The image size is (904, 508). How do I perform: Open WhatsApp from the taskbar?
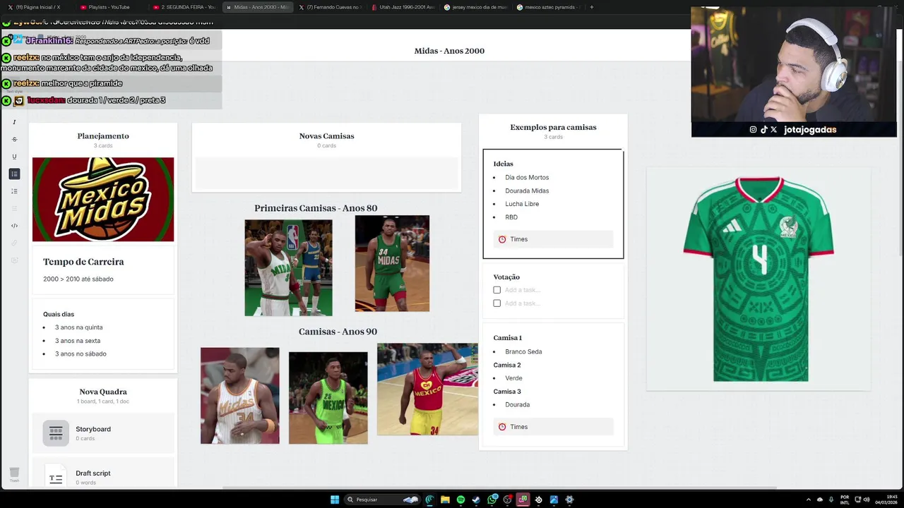click(492, 500)
